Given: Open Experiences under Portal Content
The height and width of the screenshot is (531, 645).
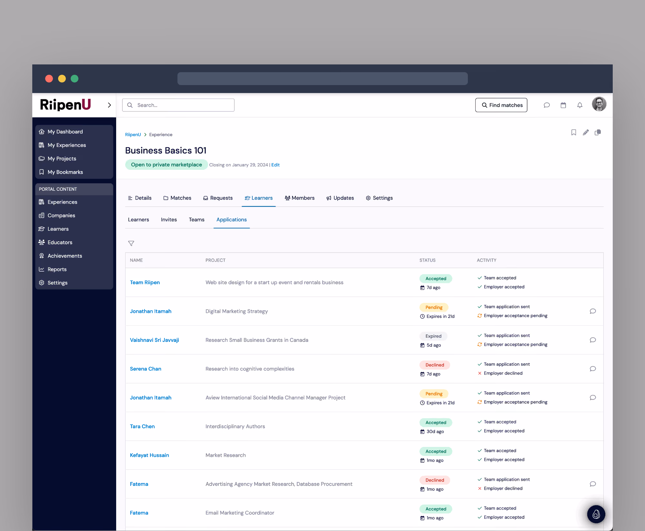Looking at the screenshot, I should point(74,202).
